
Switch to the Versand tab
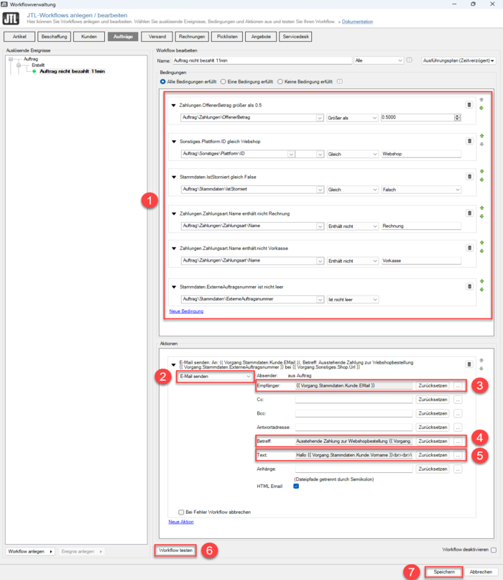(157, 37)
